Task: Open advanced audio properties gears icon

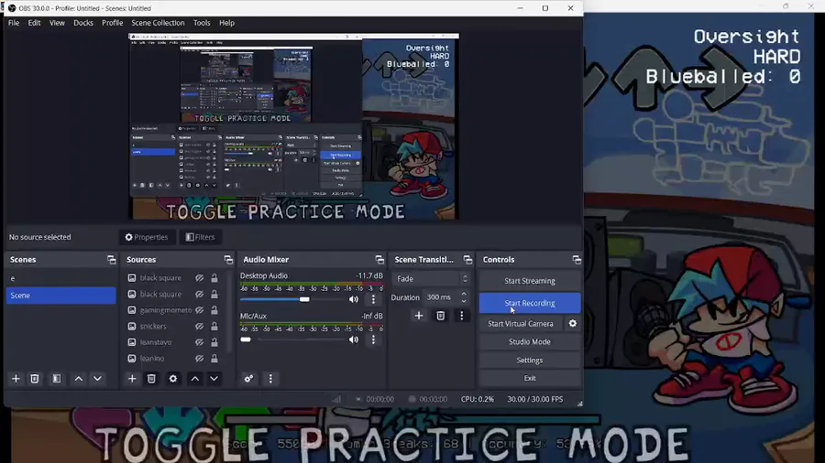Action: (x=248, y=379)
